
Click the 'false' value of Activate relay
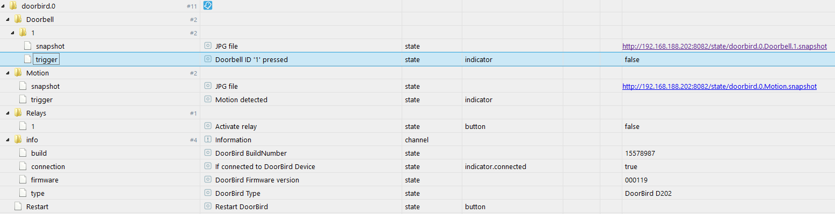(632, 126)
